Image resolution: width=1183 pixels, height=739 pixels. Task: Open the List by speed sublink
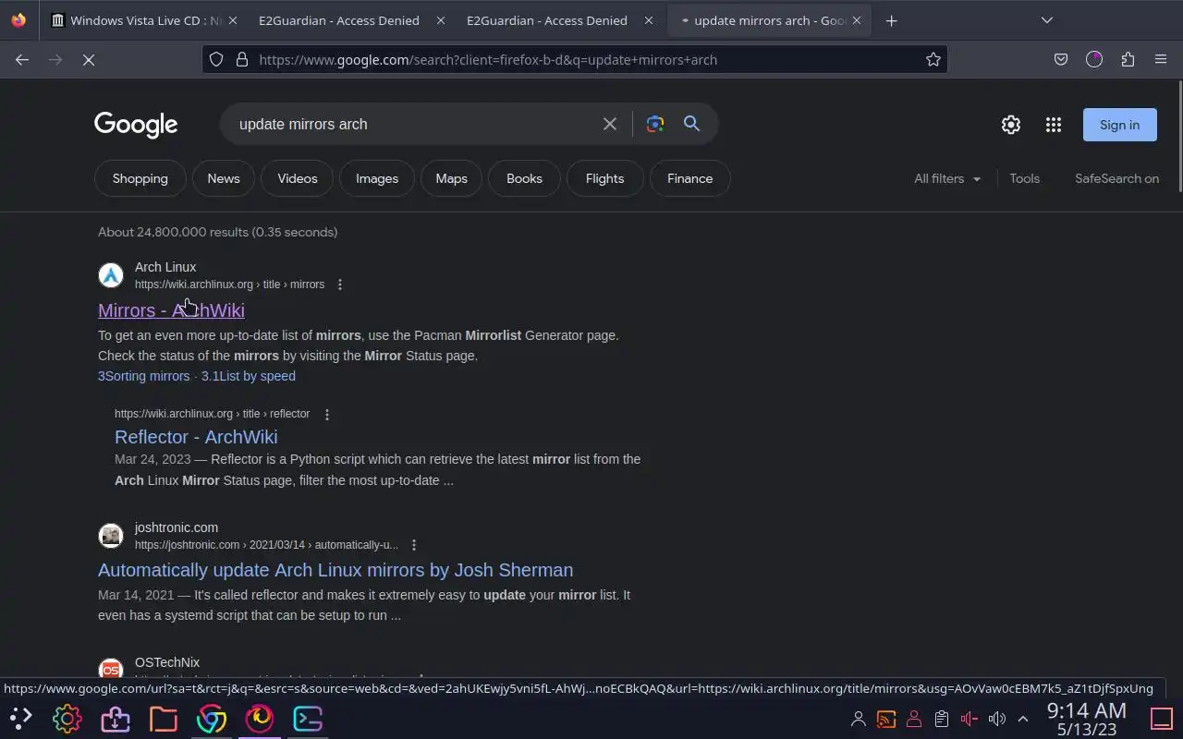tap(249, 376)
